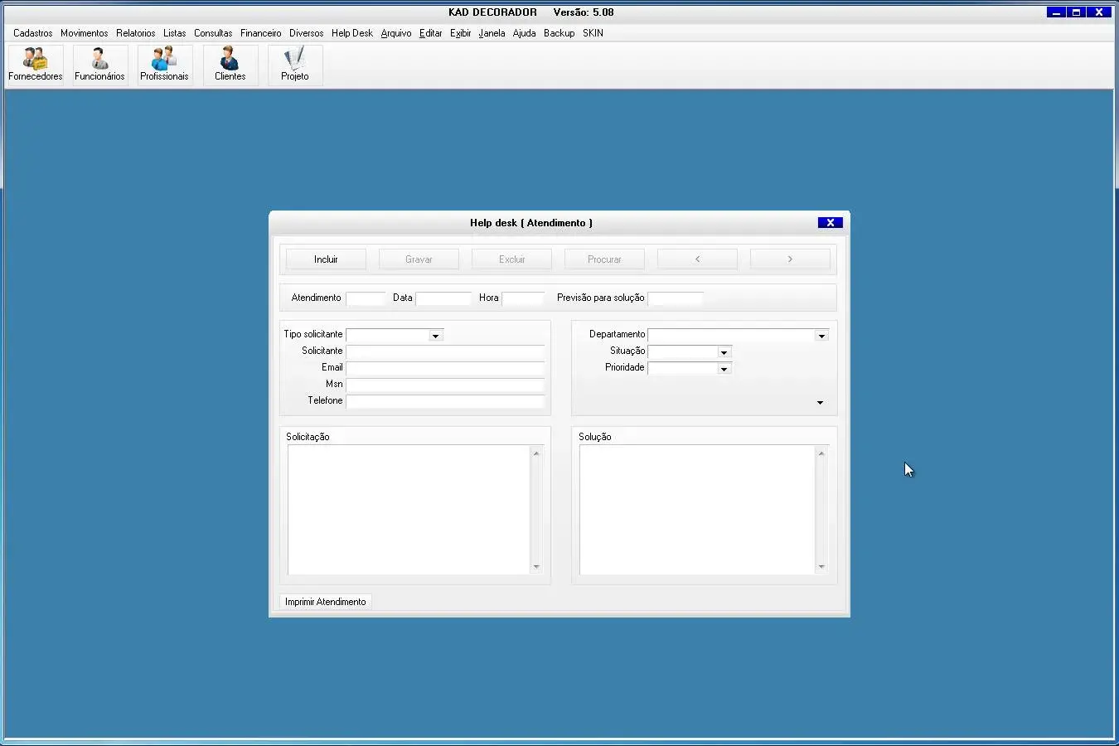Open the Cadastros menu
The height and width of the screenshot is (746, 1119).
coord(32,33)
